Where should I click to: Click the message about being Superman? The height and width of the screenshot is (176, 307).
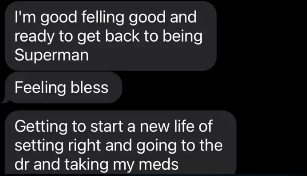click(111, 36)
